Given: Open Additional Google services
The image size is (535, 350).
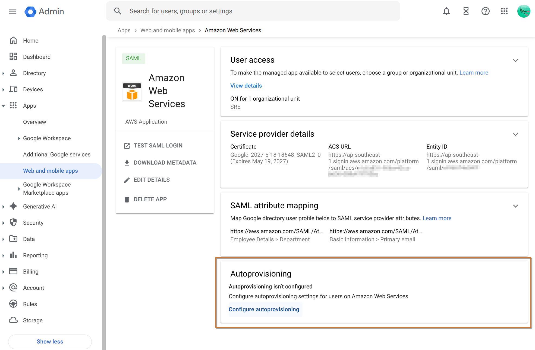Looking at the screenshot, I should [57, 155].
